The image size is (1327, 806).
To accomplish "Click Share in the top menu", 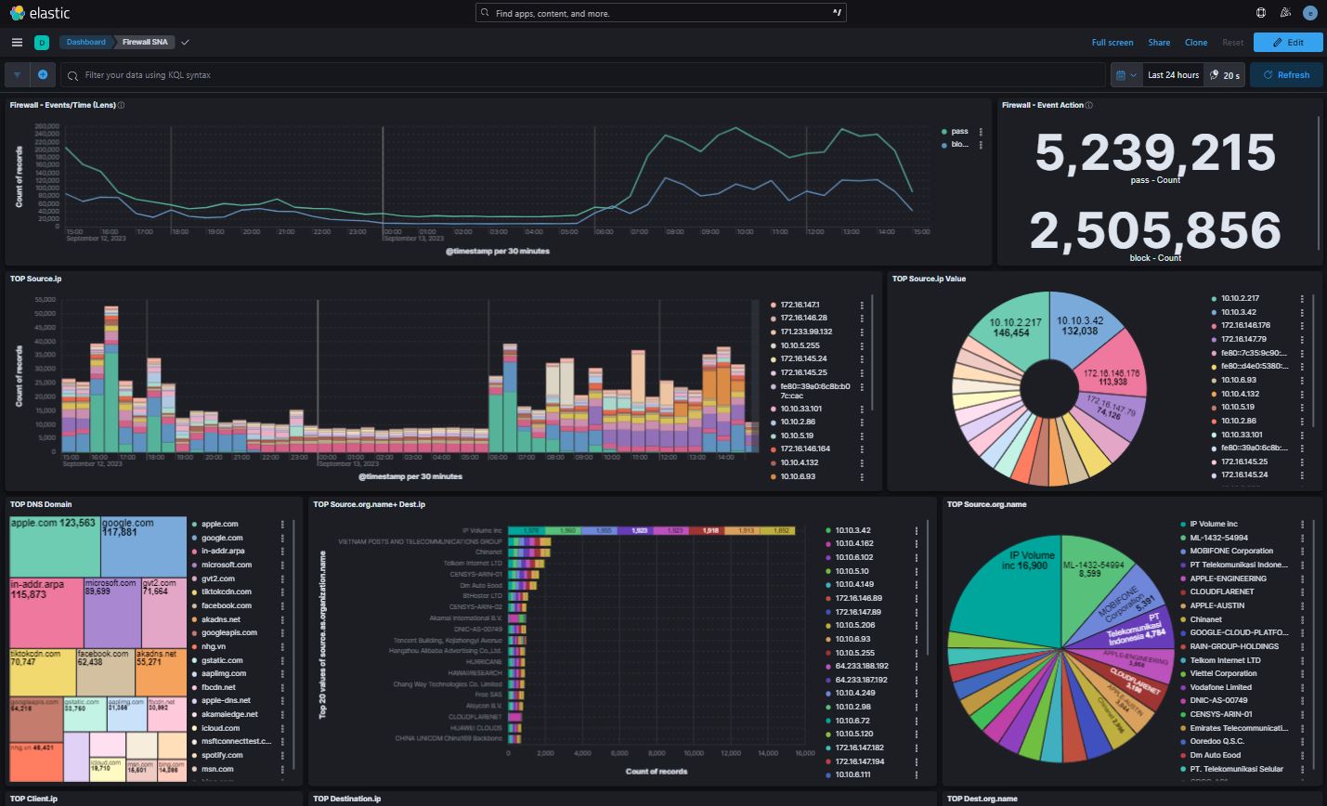I will click(1159, 43).
